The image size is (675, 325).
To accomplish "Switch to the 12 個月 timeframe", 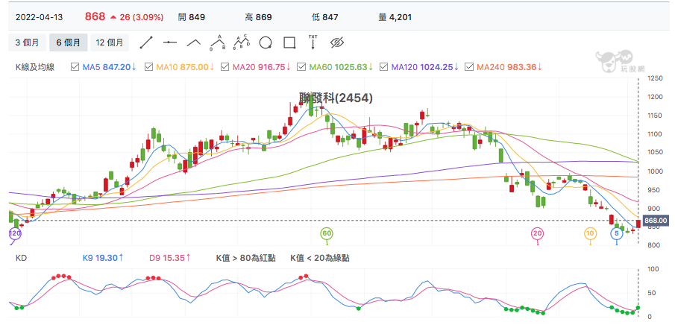I will pos(110,42).
